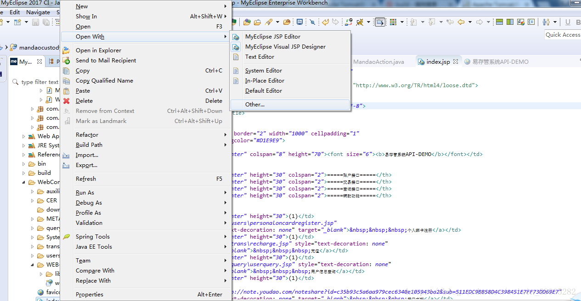The image size is (581, 301).
Task: Click the vertical split layout toolbar icon
Action: pyautogui.click(x=511, y=22)
